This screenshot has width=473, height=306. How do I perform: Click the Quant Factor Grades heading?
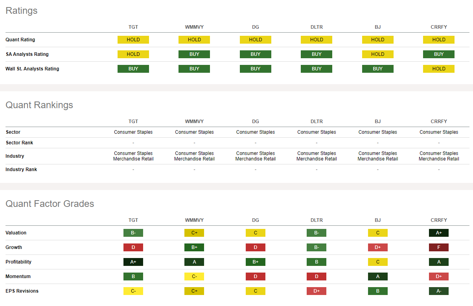tap(50, 204)
